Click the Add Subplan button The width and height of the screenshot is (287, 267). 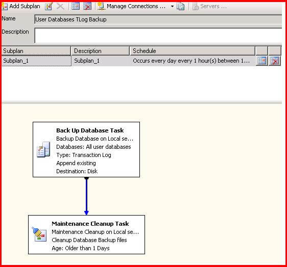click(21, 7)
